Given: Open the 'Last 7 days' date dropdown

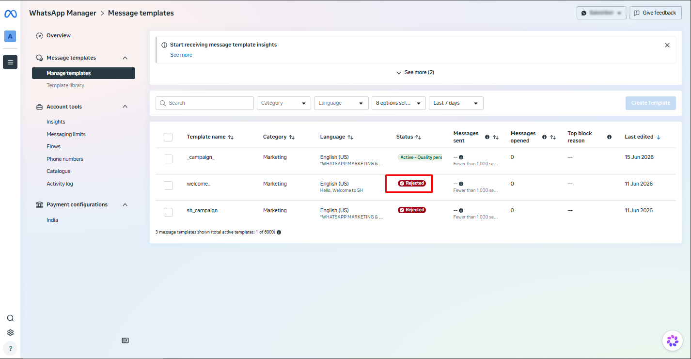Looking at the screenshot, I should click(x=456, y=103).
